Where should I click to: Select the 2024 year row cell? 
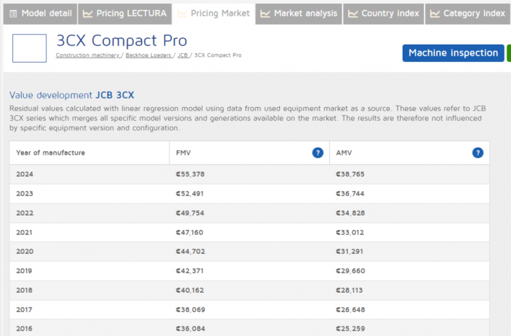(90, 174)
